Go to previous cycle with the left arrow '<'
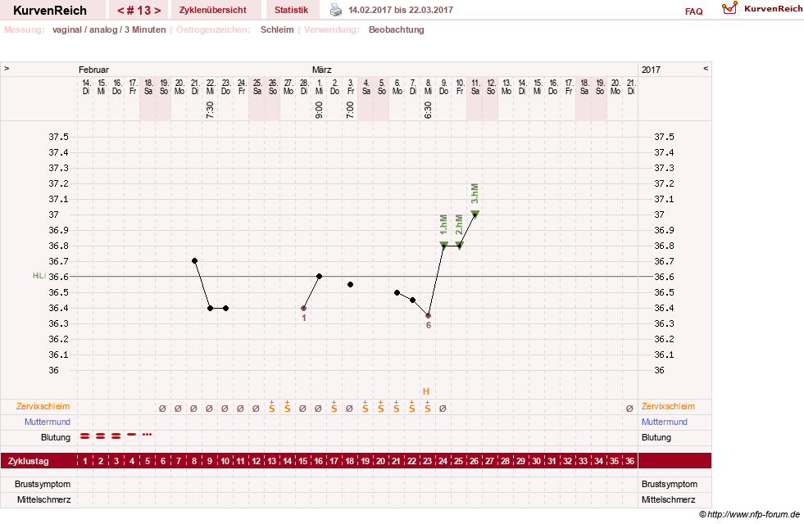804x524 pixels. point(120,11)
